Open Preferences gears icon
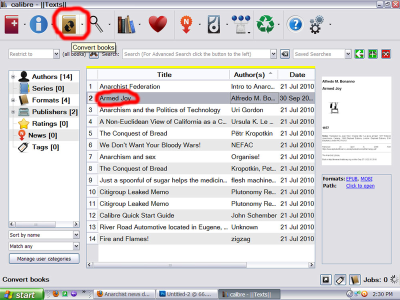400x300 pixels. pos(316,24)
